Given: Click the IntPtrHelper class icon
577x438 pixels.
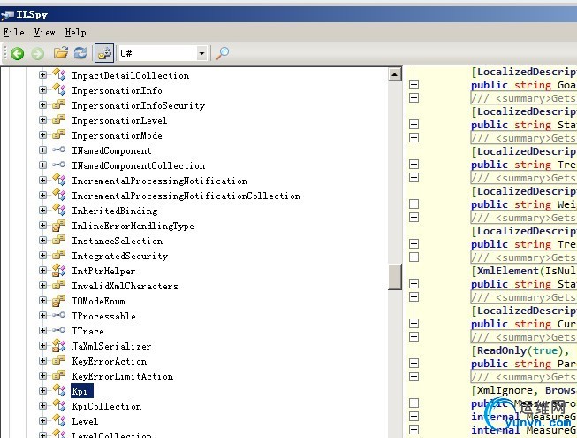Looking at the screenshot, I should (59, 271).
